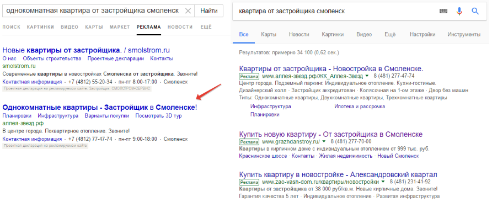Open Google ad Квартиры от застройщика - Новостройка
The height and width of the screenshot is (202, 492).
tap(331, 69)
